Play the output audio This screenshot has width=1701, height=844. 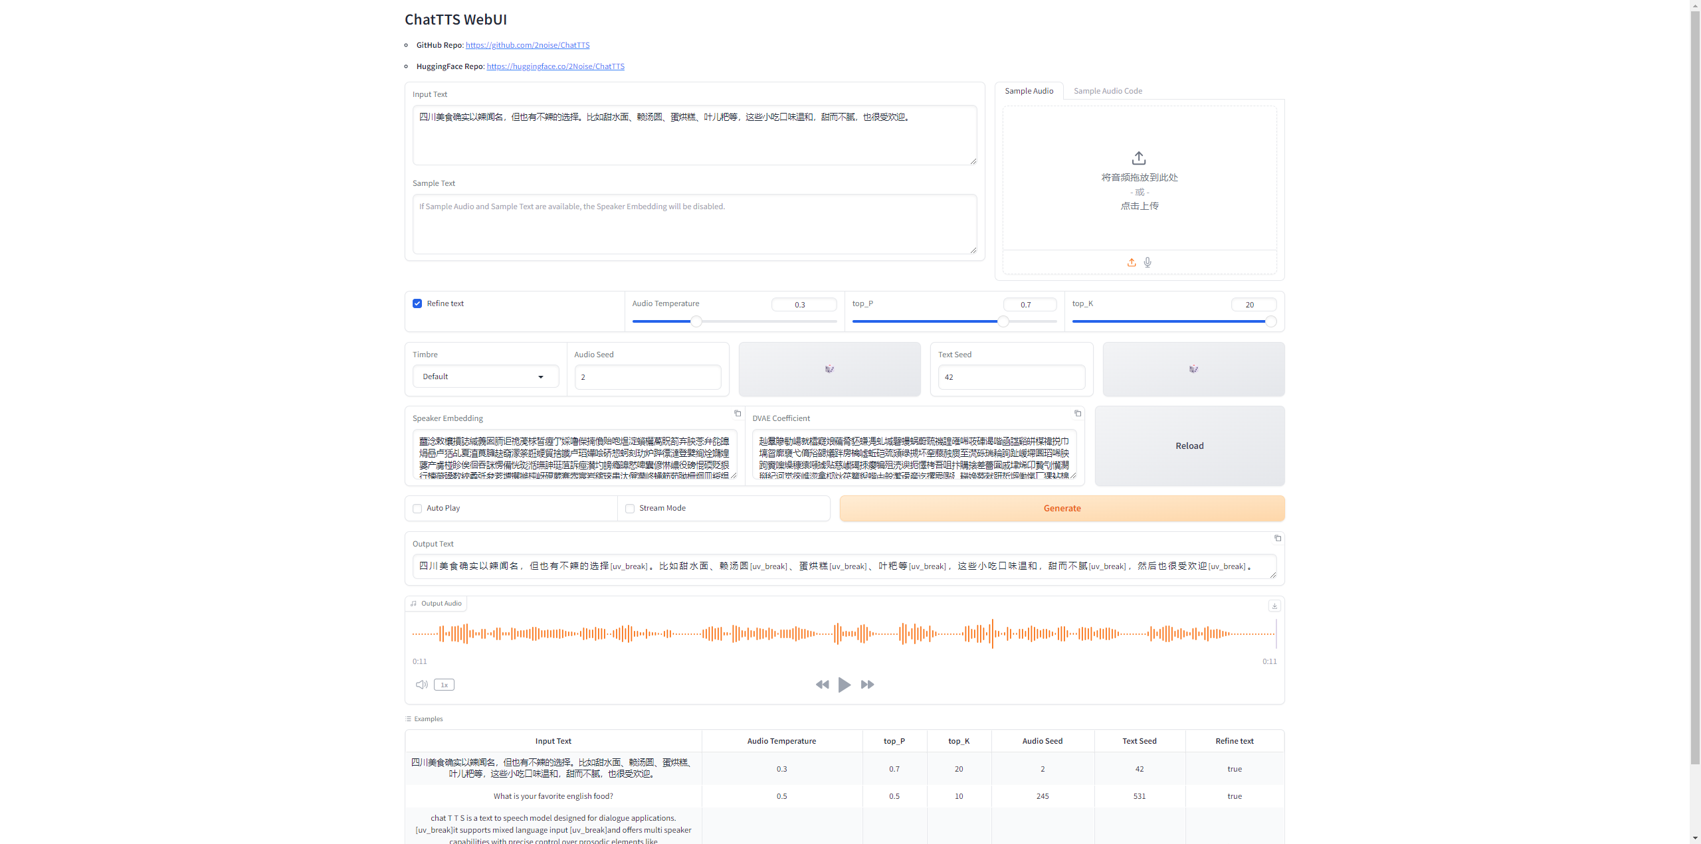pos(845,685)
